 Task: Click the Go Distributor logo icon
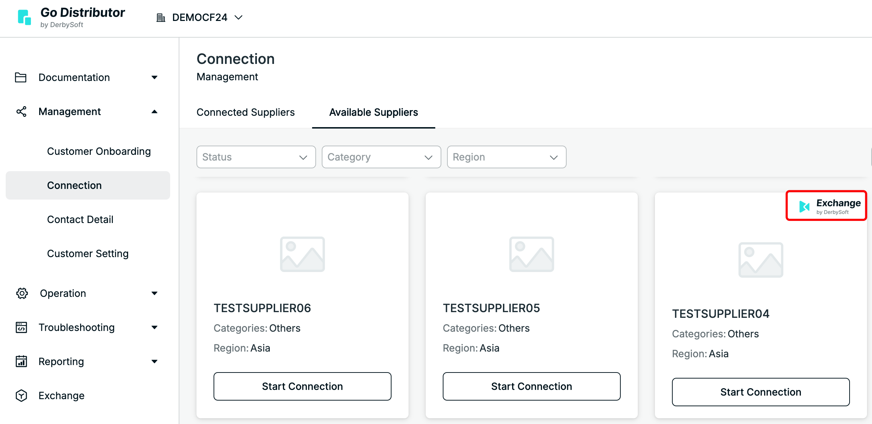(x=24, y=17)
